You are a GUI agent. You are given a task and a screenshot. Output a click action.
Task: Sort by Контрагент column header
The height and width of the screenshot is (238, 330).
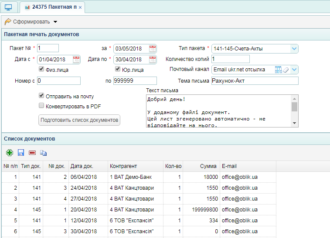[x=136, y=166]
